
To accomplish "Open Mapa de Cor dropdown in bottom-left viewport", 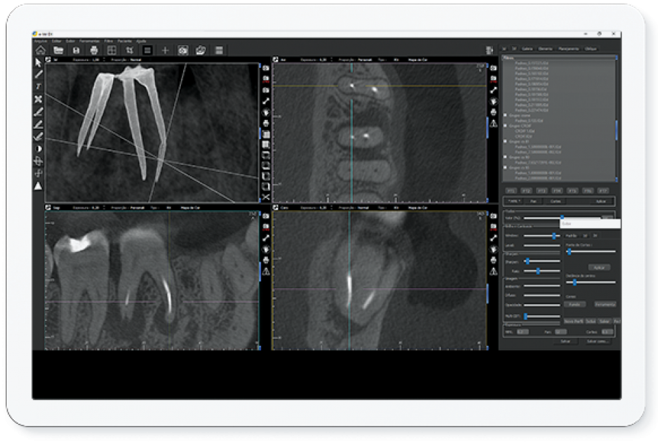I will click(188, 206).
